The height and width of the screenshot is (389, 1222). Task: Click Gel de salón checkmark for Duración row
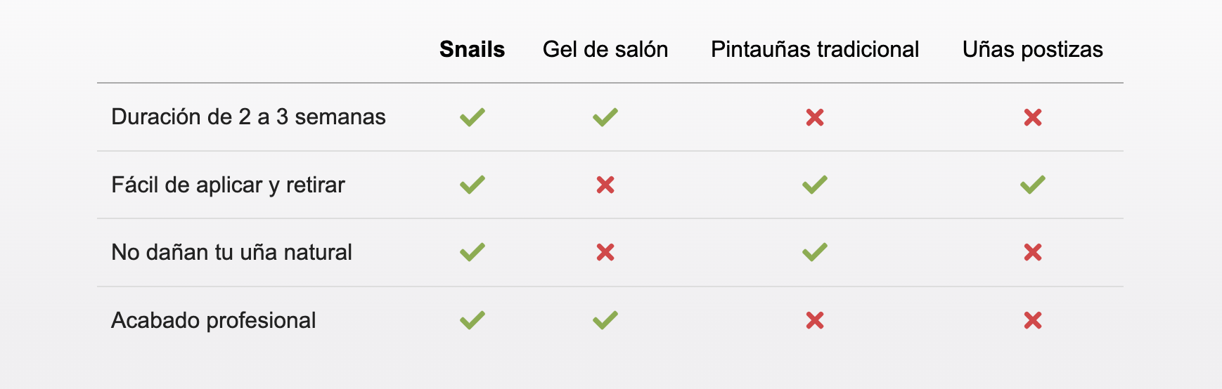[x=605, y=117]
